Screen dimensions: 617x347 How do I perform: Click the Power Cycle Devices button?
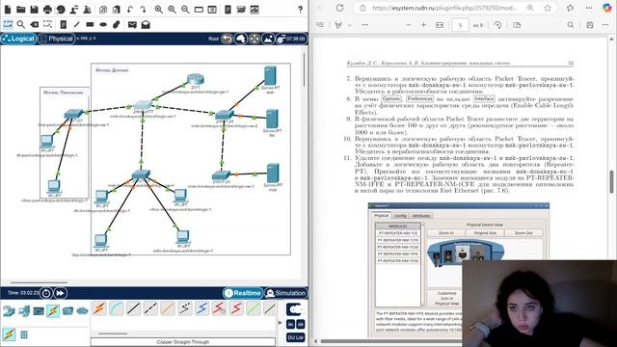[46, 293]
